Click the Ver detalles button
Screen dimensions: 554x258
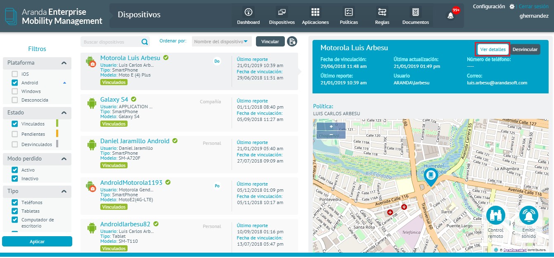point(493,49)
